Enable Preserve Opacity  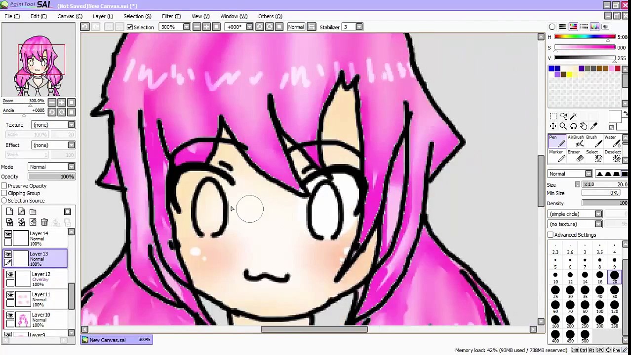click(x=4, y=186)
